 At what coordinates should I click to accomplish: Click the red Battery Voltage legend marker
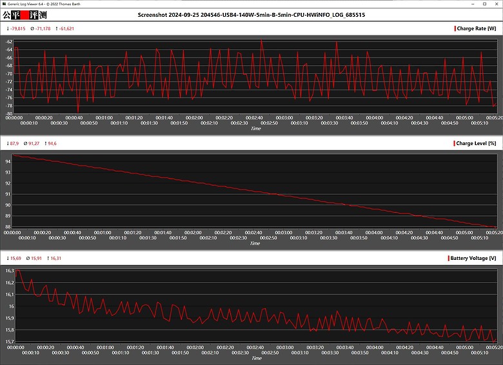coord(448,258)
